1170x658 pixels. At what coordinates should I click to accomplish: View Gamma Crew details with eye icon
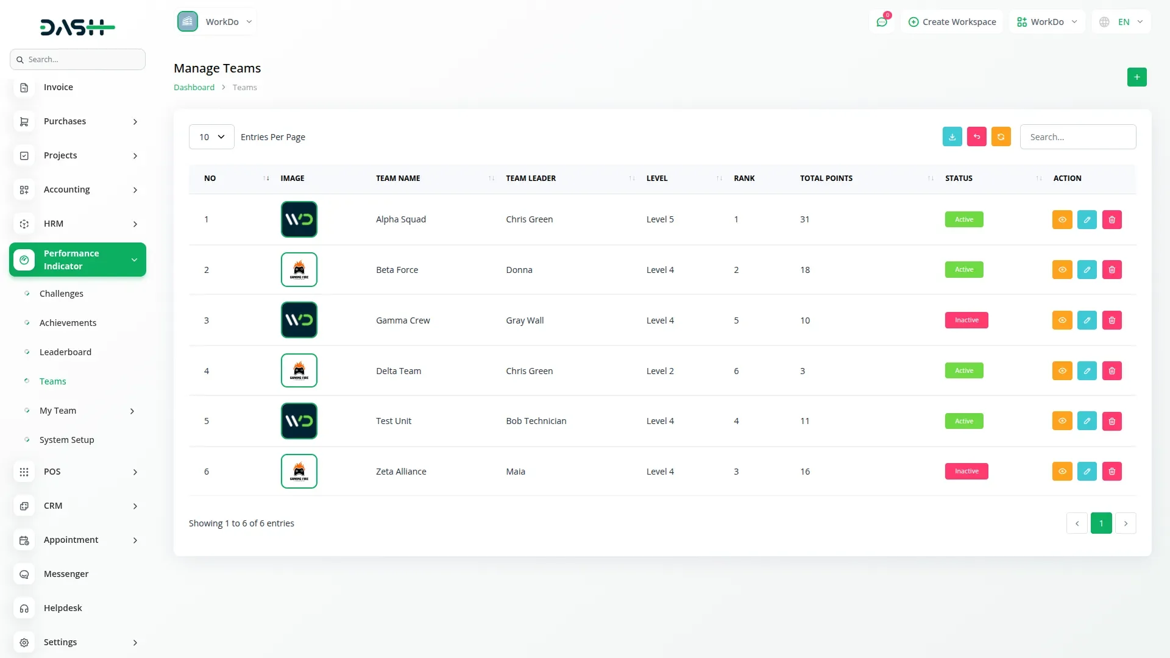tap(1062, 320)
